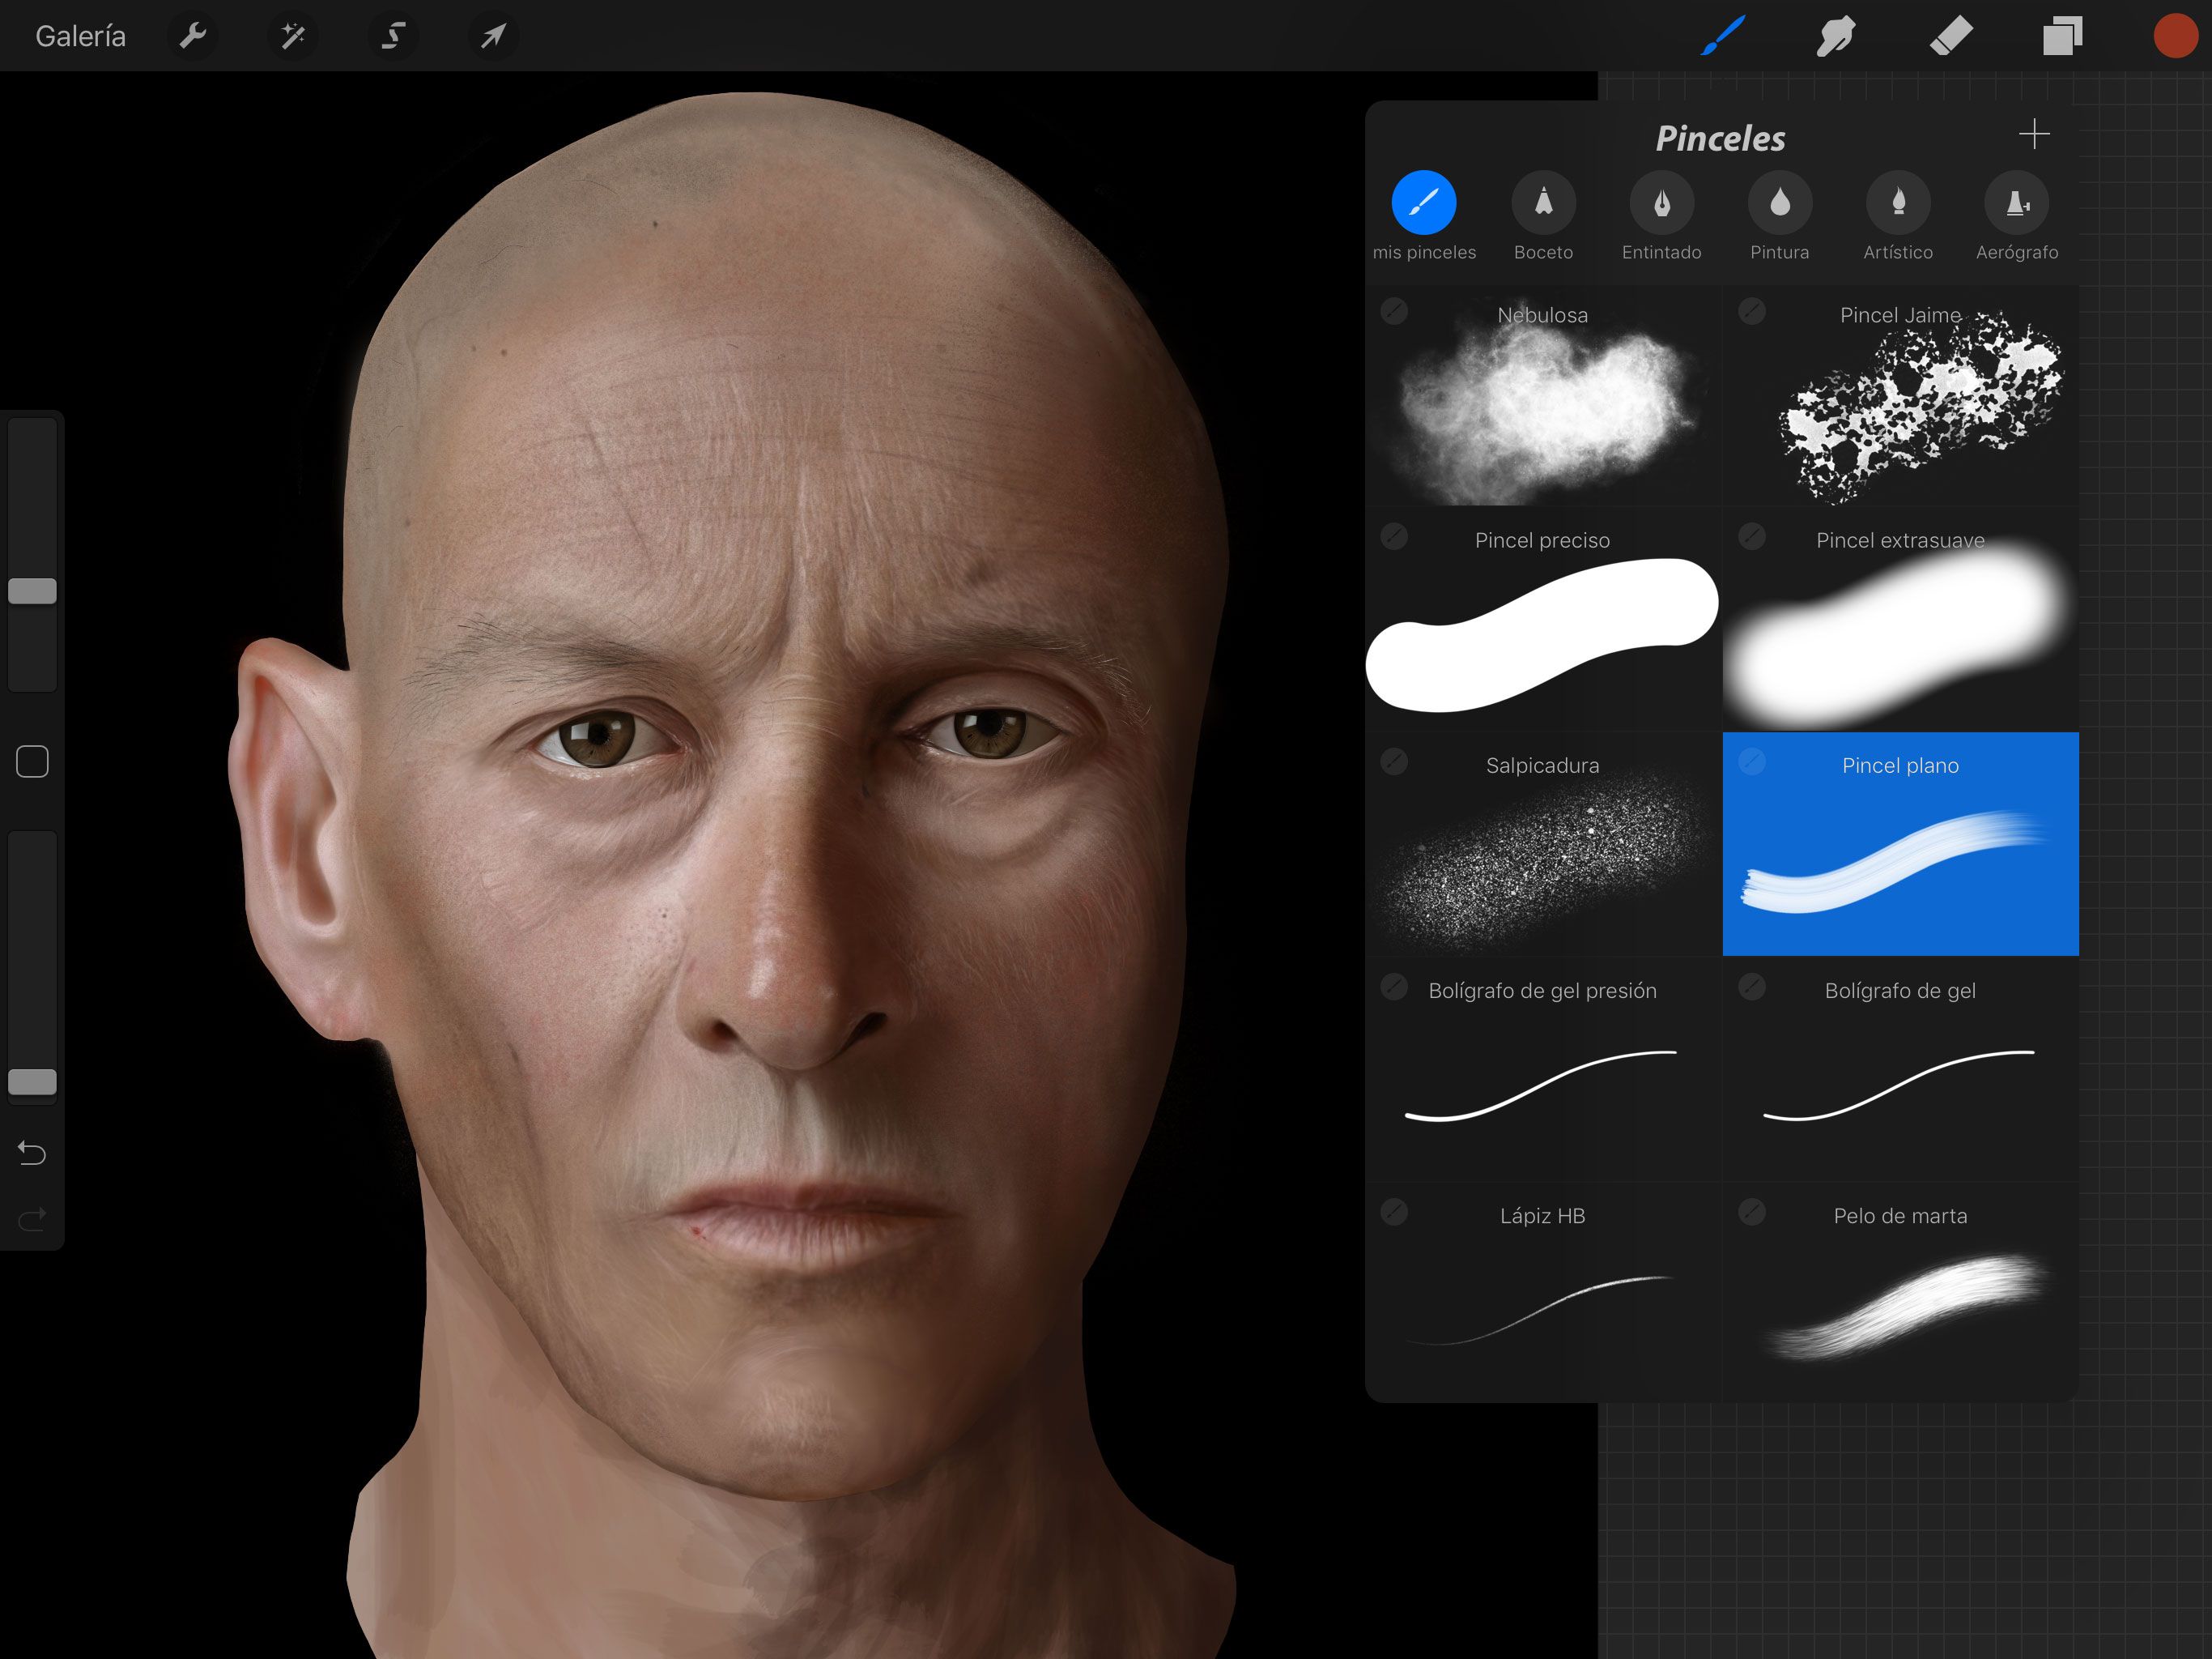Toggle the selection circle on Nebulosa brush
2212x1659 pixels.
click(x=1394, y=311)
